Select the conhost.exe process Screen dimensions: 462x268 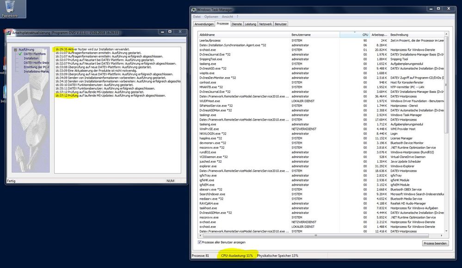tap(321, 82)
